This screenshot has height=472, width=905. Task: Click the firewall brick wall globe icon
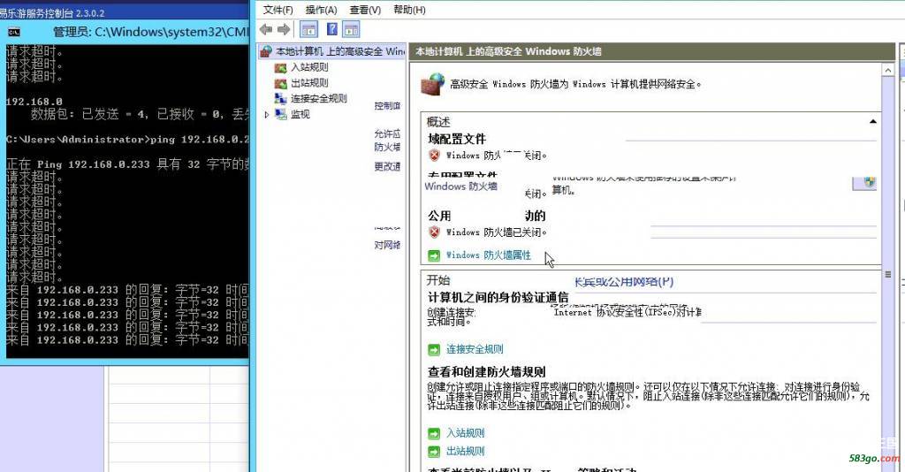point(433,84)
